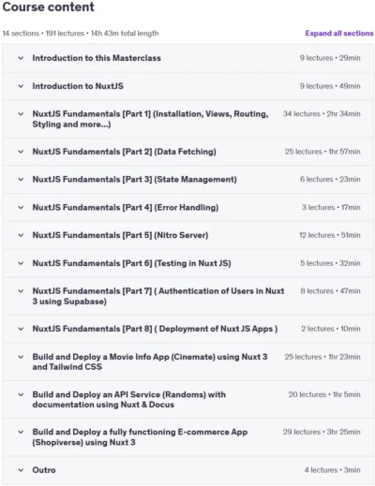Expand chevron for Part 5 Nitro Server
The width and height of the screenshot is (375, 486).
pos(21,235)
